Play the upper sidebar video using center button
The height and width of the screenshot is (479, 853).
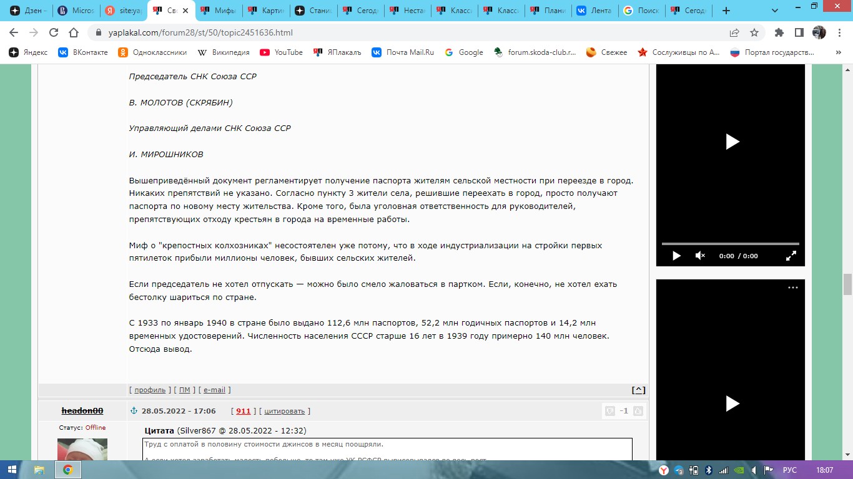click(732, 142)
